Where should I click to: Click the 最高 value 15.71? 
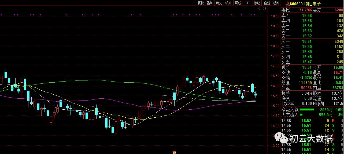pyautogui.click(x=338, y=72)
